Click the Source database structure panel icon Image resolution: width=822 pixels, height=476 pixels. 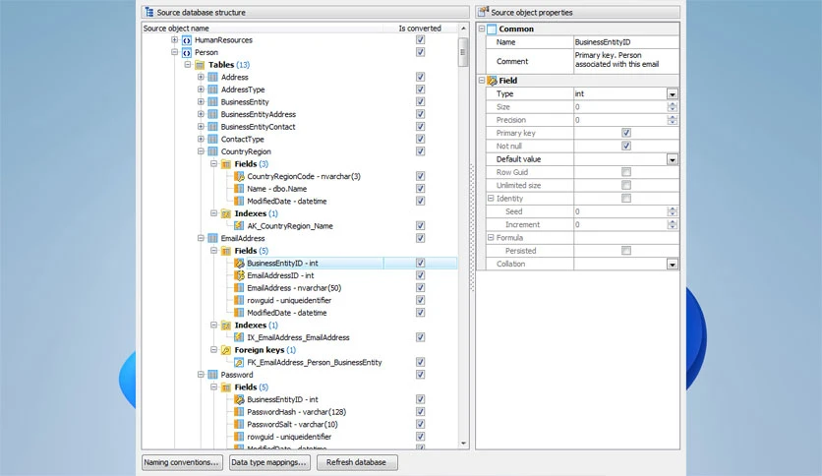[149, 12]
